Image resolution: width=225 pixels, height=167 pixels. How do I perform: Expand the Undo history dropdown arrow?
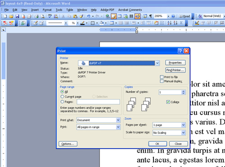(x=93, y=16)
